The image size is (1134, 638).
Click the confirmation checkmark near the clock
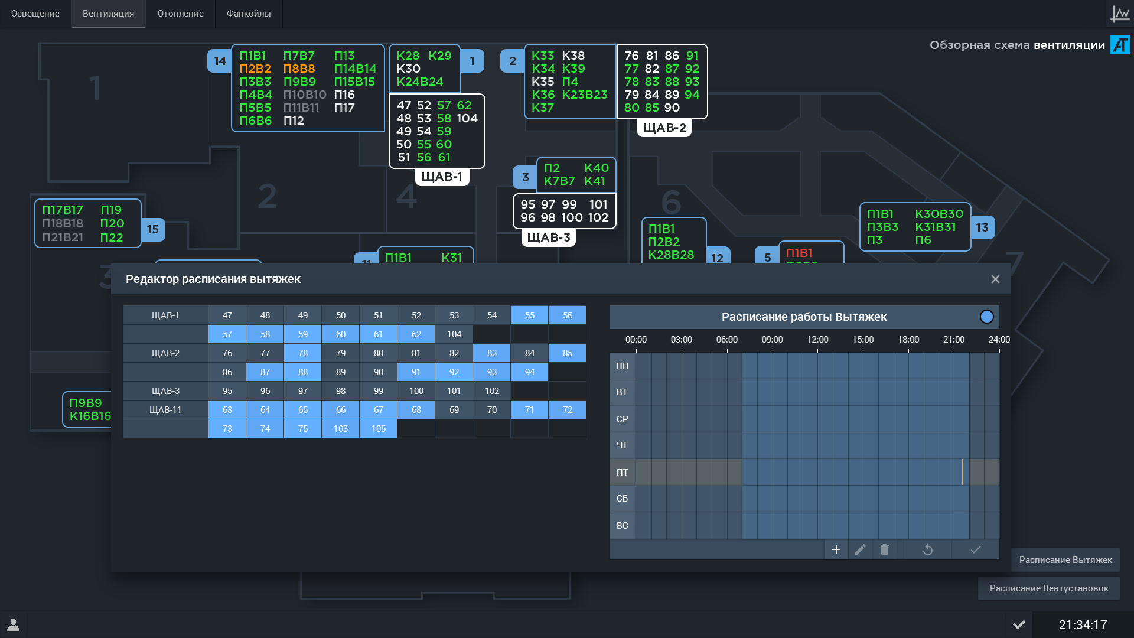tap(1019, 624)
